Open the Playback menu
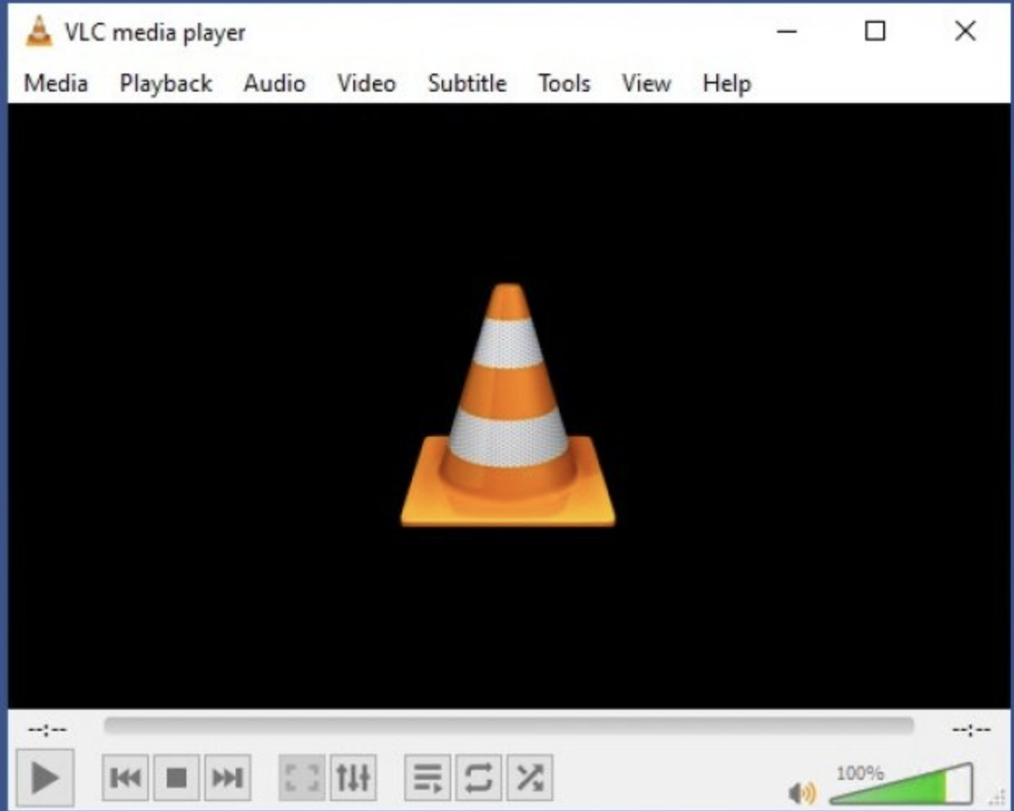 point(166,83)
